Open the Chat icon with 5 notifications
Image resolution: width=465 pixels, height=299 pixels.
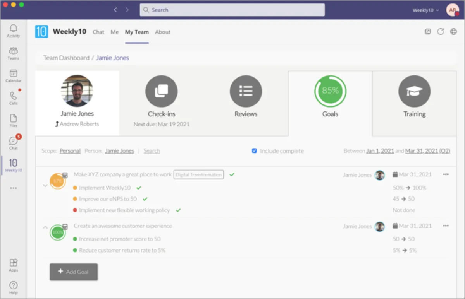[x=13, y=142]
